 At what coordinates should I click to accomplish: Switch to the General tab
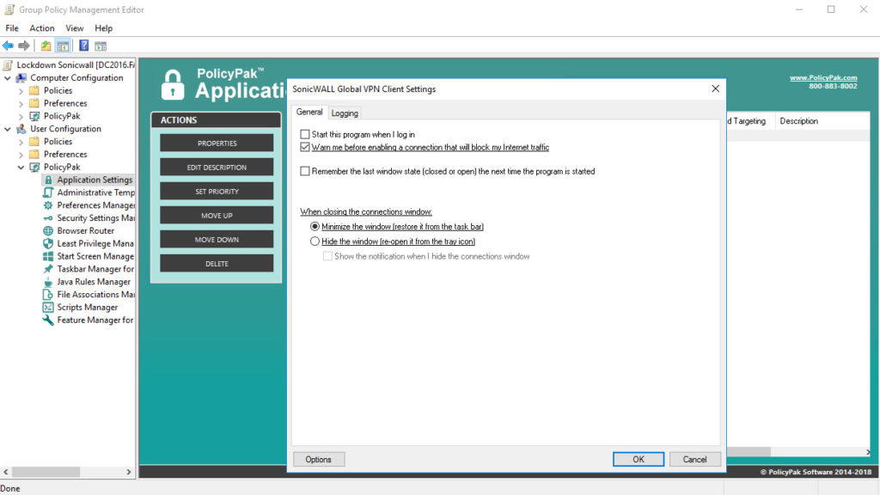[309, 113]
